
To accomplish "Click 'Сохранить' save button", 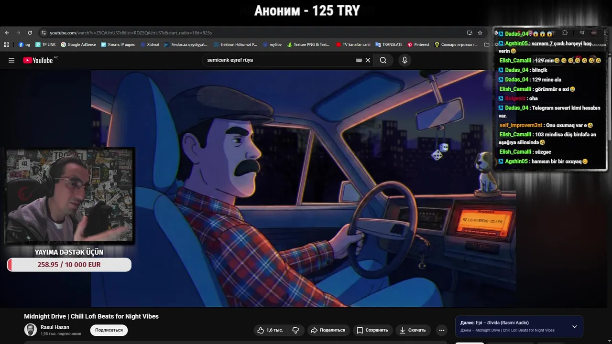I will [x=372, y=330].
